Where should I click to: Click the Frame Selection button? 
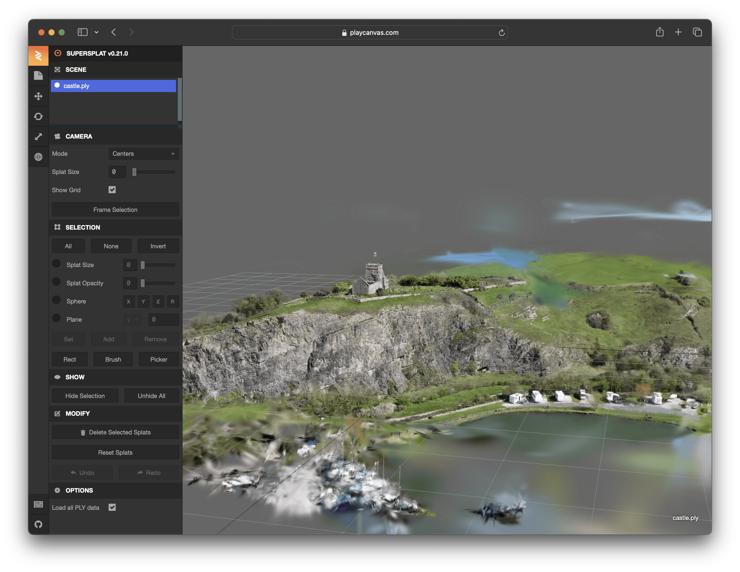tap(115, 210)
